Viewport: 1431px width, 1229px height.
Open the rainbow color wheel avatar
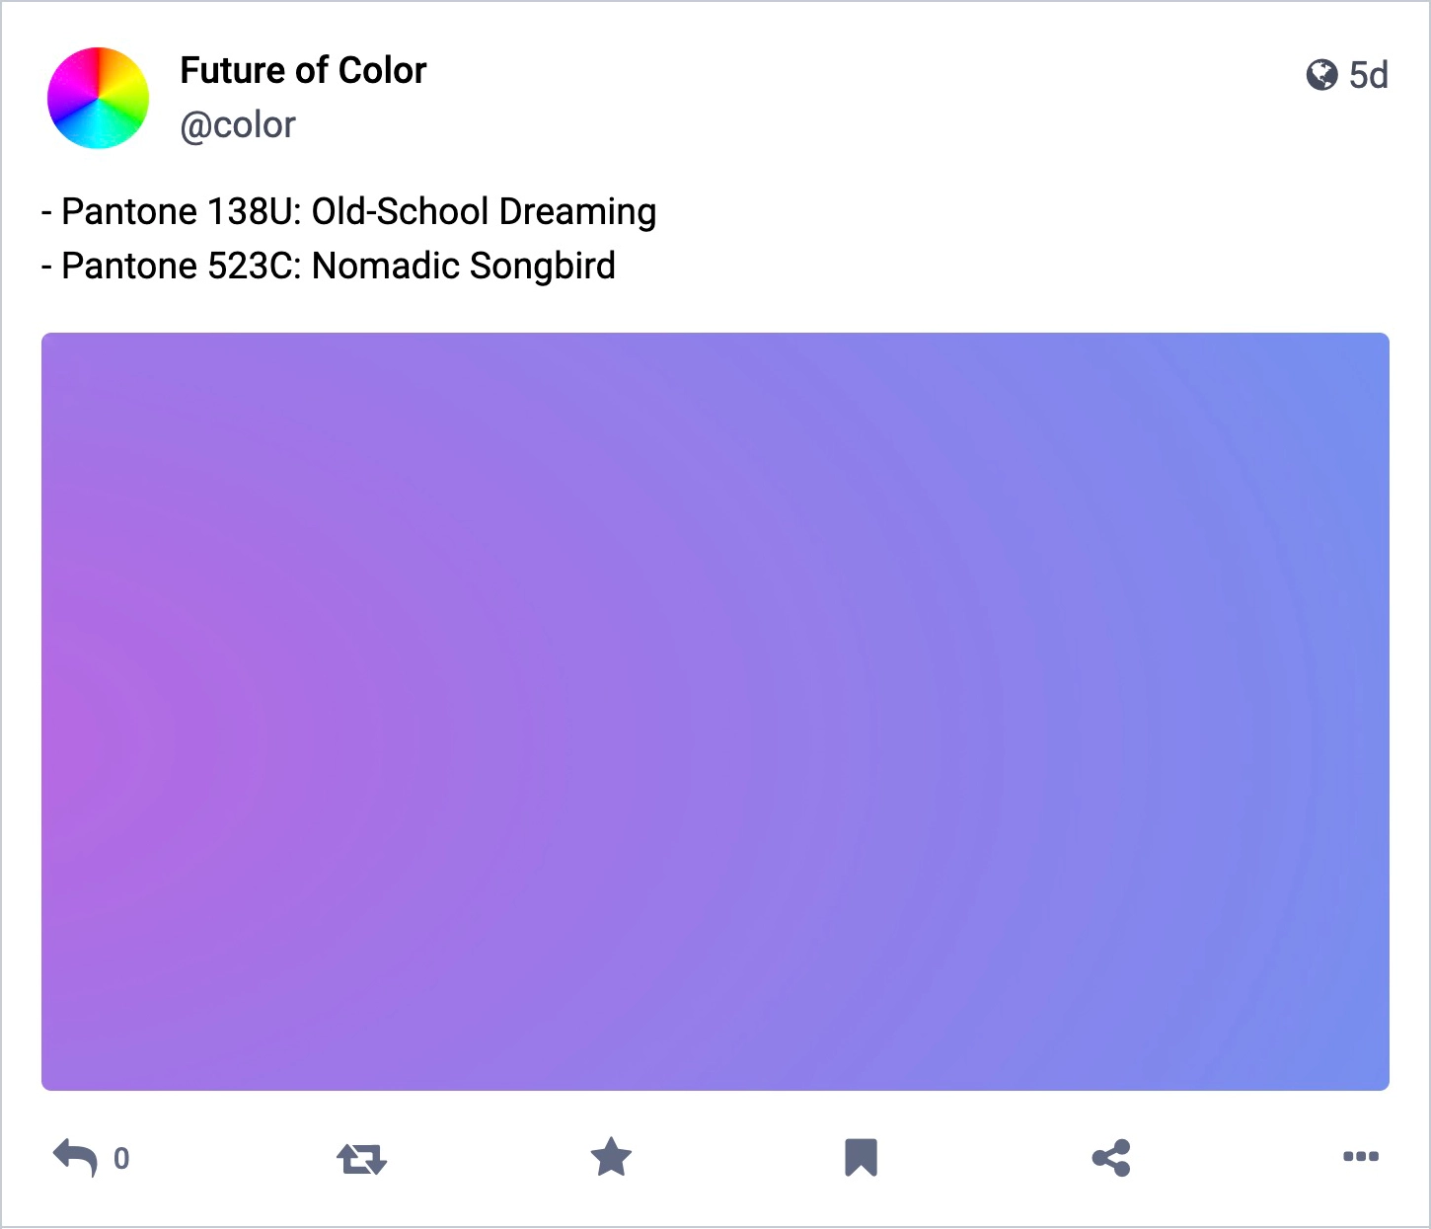[98, 98]
